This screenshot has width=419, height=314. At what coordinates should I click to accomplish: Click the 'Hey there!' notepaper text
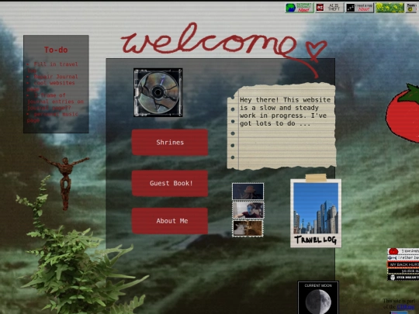285,112
